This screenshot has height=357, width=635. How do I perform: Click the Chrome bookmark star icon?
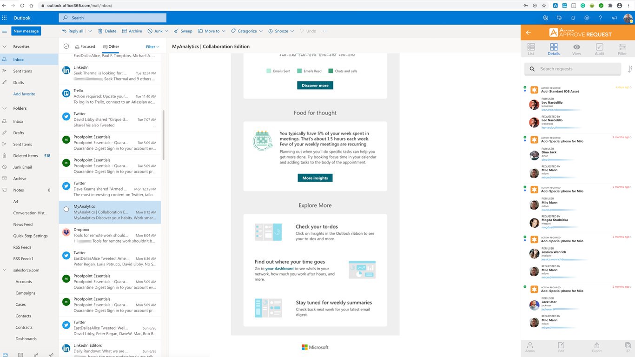pyautogui.click(x=544, y=6)
